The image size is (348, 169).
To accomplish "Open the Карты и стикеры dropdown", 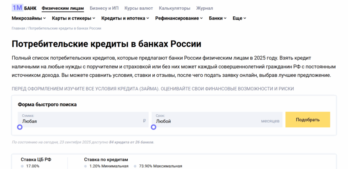I will [x=73, y=18].
